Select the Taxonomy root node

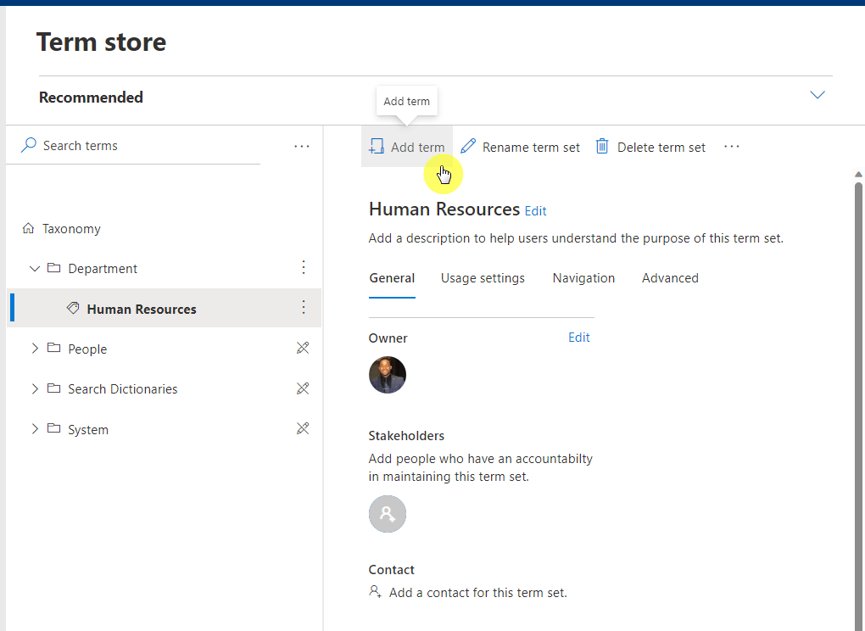click(x=71, y=228)
